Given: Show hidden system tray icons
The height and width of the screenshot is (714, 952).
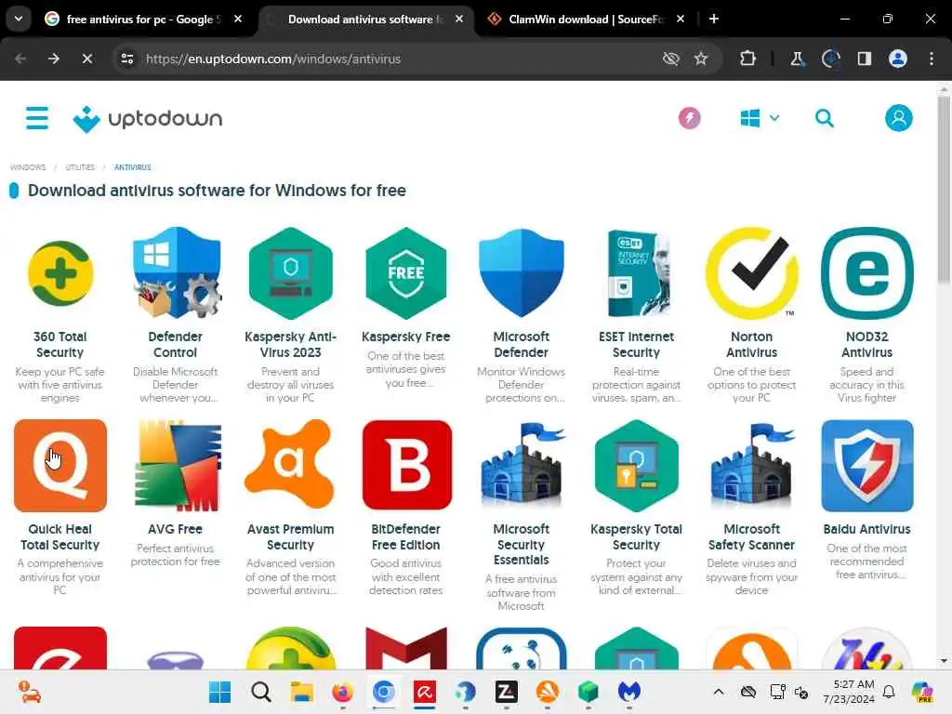Looking at the screenshot, I should tap(719, 692).
